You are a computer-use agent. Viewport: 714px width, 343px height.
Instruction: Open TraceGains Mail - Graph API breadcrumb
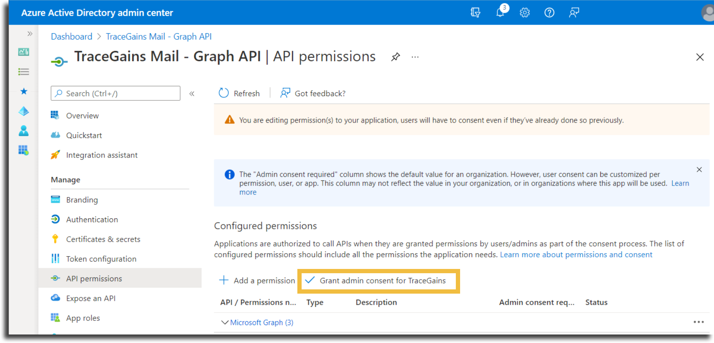coord(159,37)
